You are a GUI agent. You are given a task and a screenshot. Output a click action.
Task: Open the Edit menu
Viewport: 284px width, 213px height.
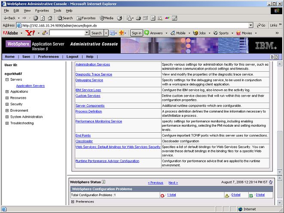tap(16, 11)
